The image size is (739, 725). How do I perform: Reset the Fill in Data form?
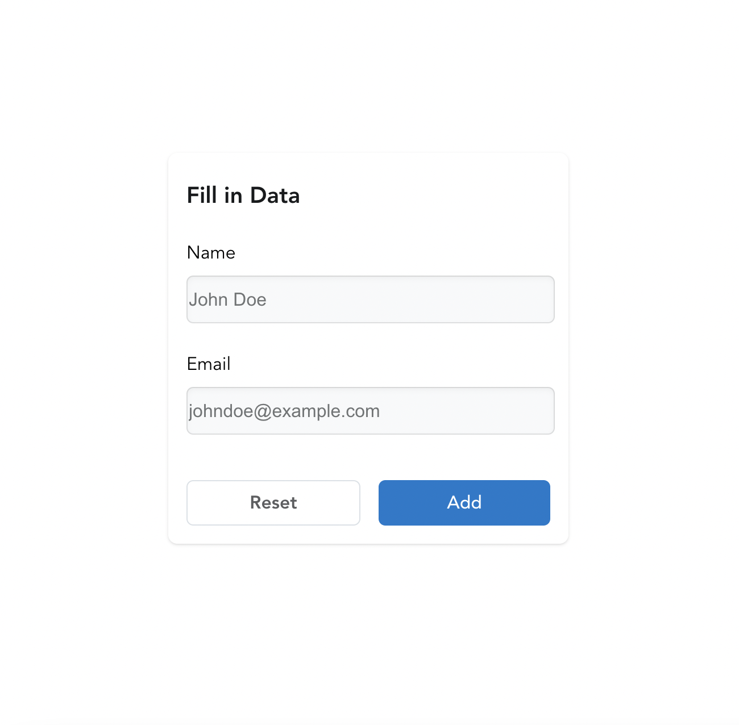273,503
